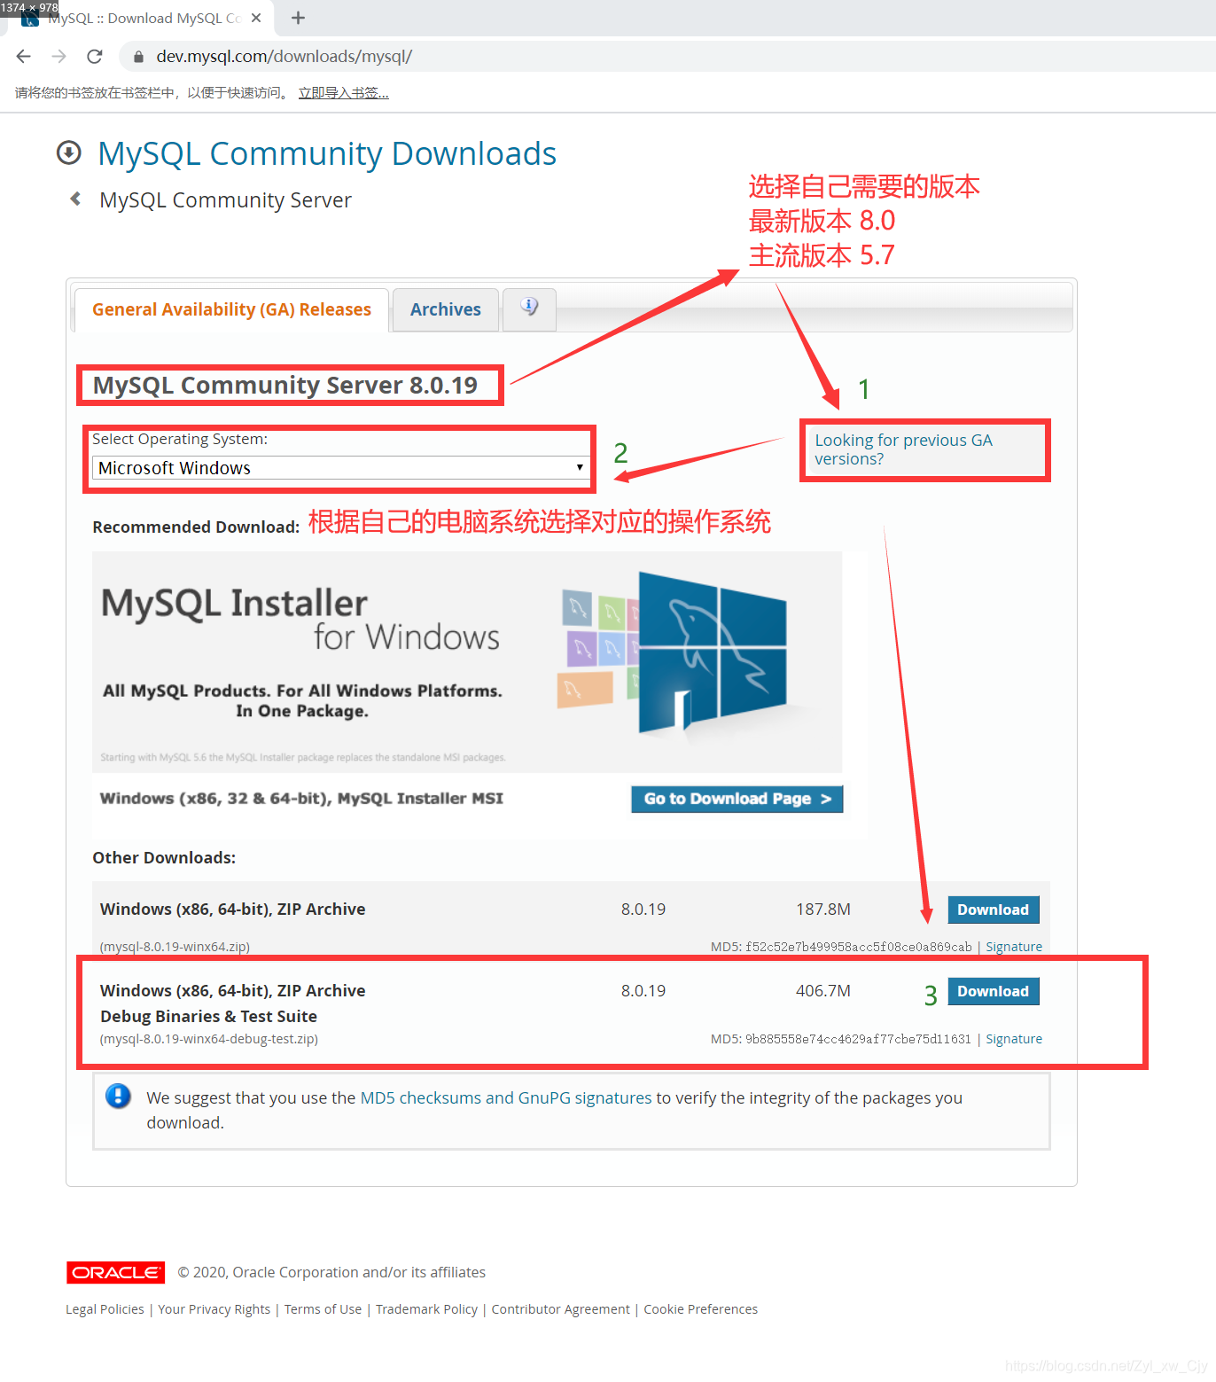Click the MD5 hash starting with 9b885558
This screenshot has height=1382, width=1216.
pos(858,1039)
